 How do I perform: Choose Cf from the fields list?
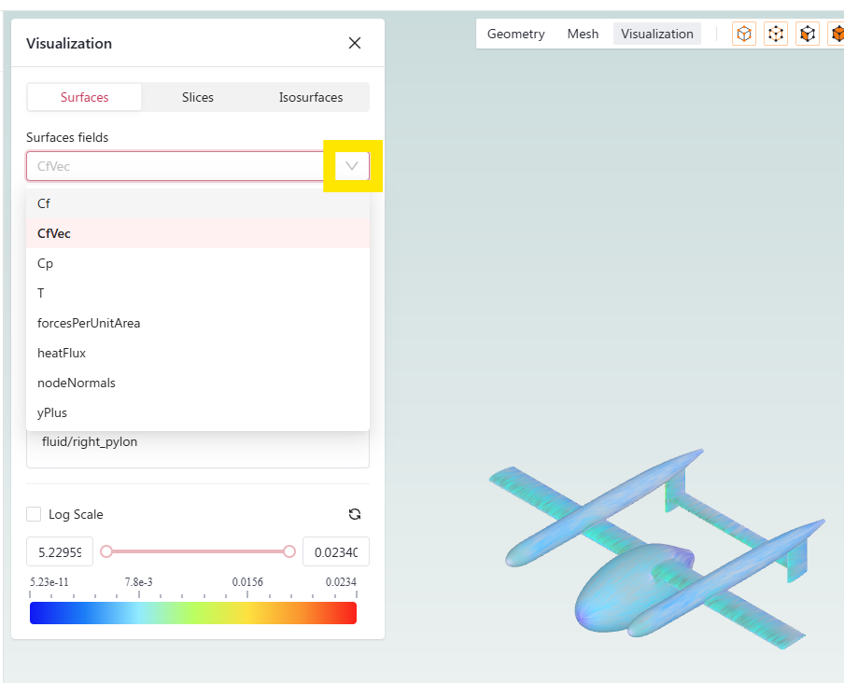point(44,203)
